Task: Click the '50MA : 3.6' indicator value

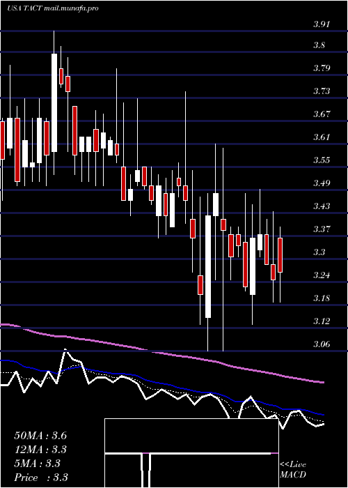Action: tap(40, 436)
